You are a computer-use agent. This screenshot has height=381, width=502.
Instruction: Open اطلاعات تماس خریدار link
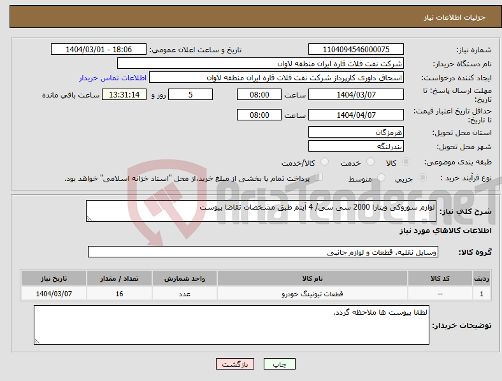[x=113, y=78]
